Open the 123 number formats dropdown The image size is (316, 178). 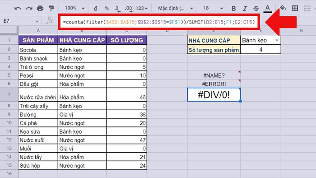tap(141, 8)
